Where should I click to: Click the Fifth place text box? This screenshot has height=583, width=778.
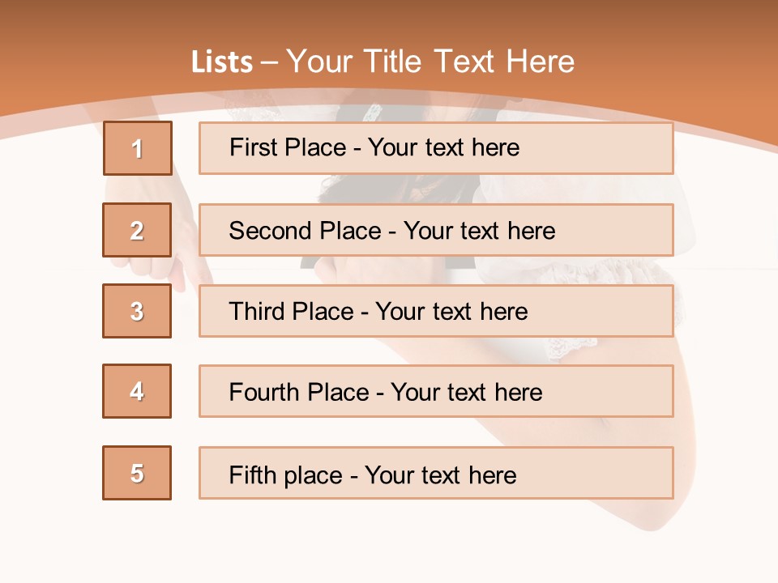tap(436, 474)
